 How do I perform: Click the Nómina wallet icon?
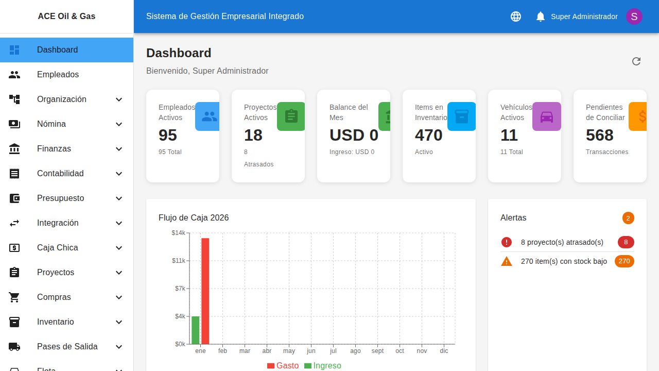(14, 124)
